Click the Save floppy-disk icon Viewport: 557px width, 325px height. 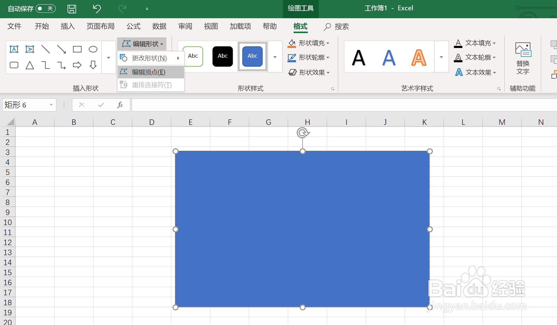(72, 9)
